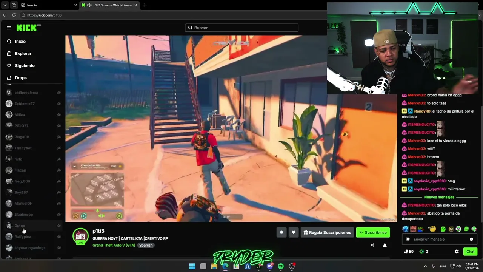Open the ManuelDH channel in sidebar

click(33, 204)
